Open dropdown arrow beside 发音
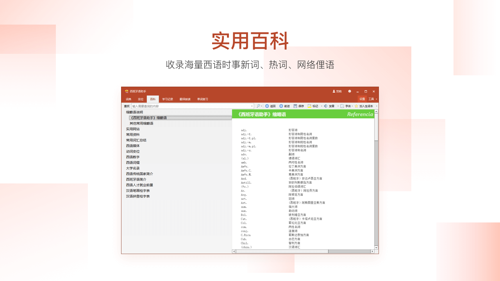Viewport: 500px width, 281px height. click(338, 106)
